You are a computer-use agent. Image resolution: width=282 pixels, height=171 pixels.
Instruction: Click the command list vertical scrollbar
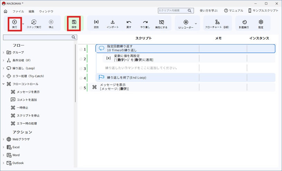coord(75,73)
